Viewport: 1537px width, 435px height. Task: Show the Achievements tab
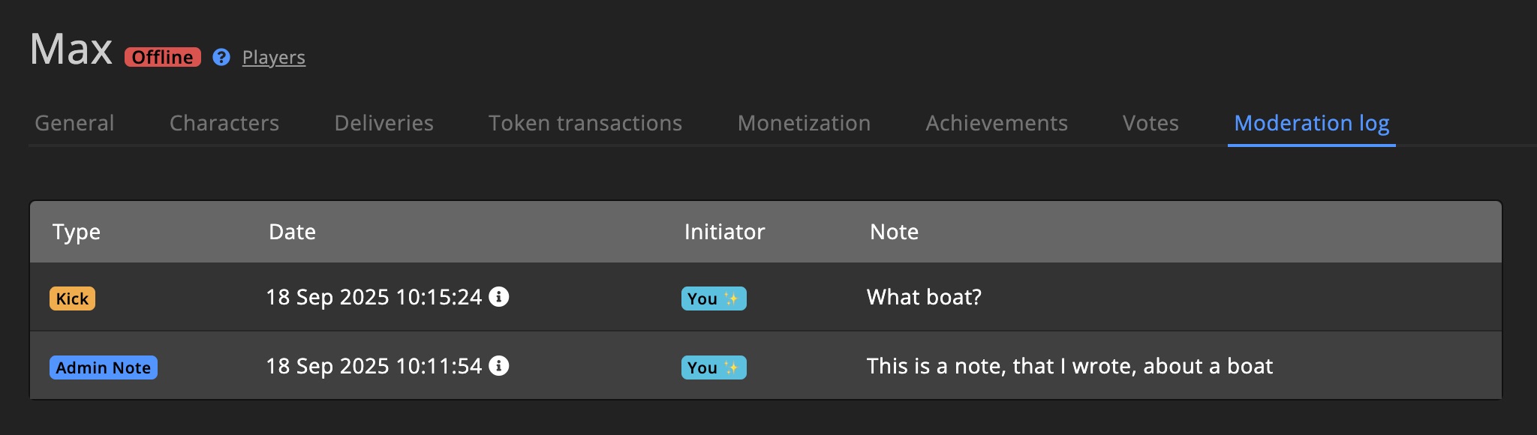pyautogui.click(x=996, y=123)
